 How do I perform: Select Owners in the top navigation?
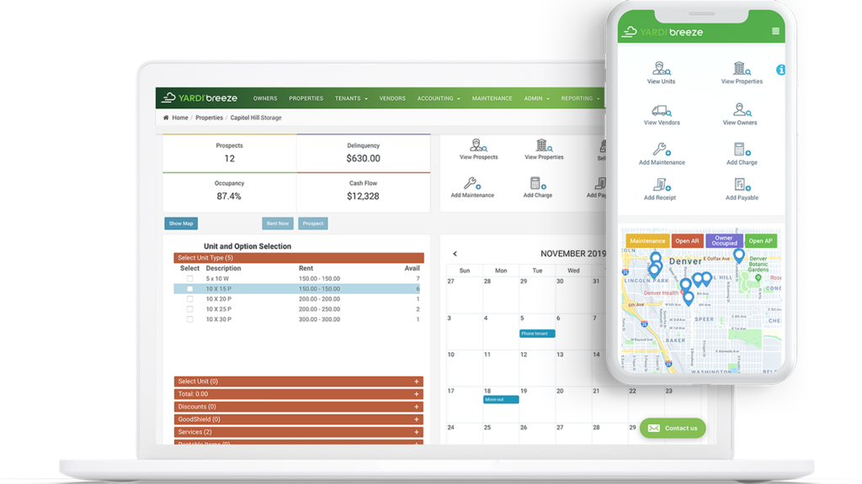coord(265,98)
